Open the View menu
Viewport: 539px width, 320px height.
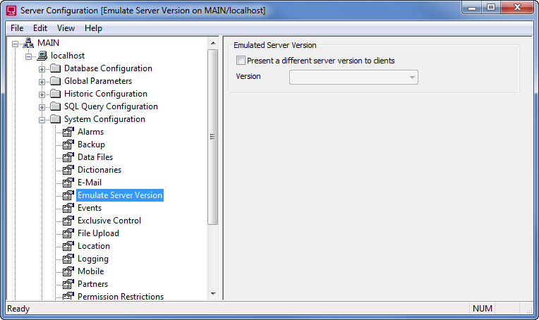(x=66, y=28)
